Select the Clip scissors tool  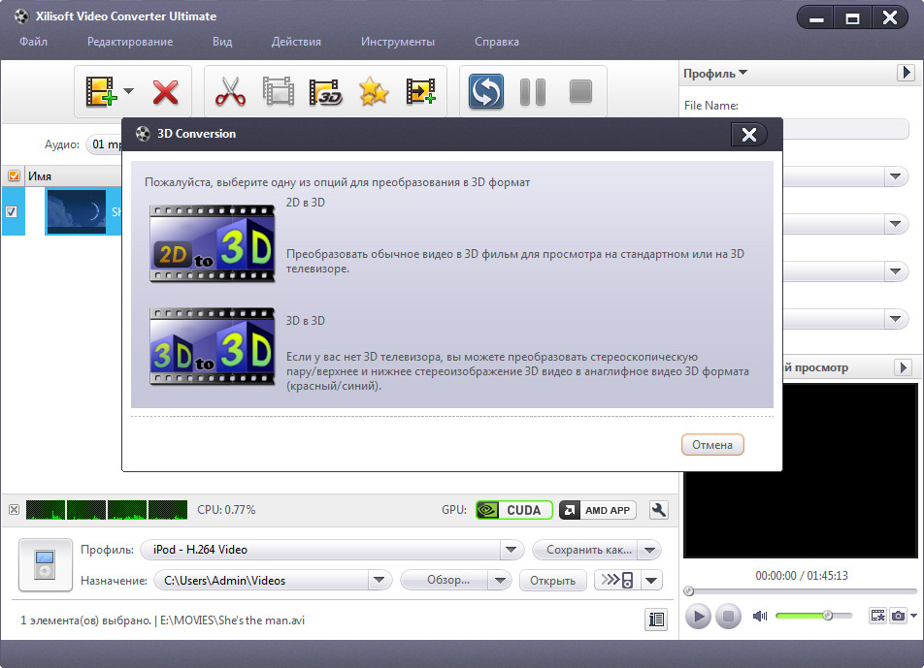[230, 92]
